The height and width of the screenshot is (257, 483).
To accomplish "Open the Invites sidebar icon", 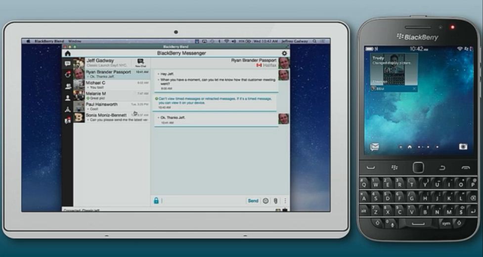I will click(x=68, y=120).
